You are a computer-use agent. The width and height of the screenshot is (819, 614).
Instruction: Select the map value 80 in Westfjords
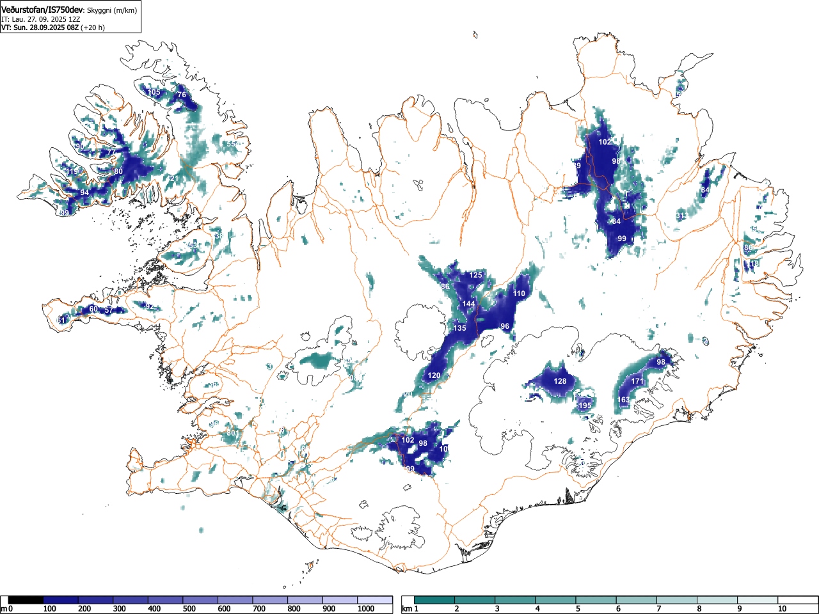118,171
